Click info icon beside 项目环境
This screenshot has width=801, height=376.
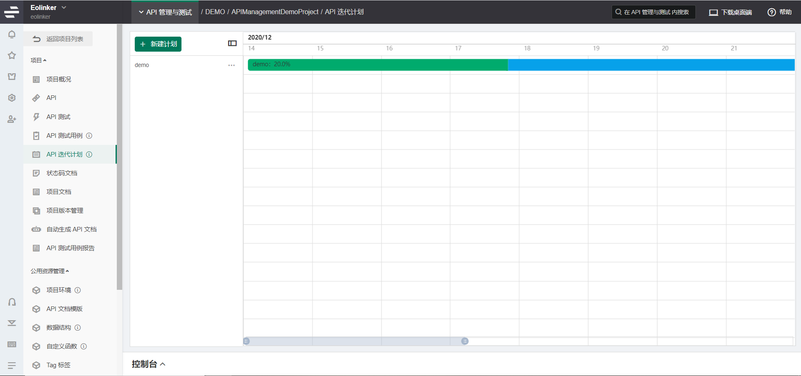78,290
